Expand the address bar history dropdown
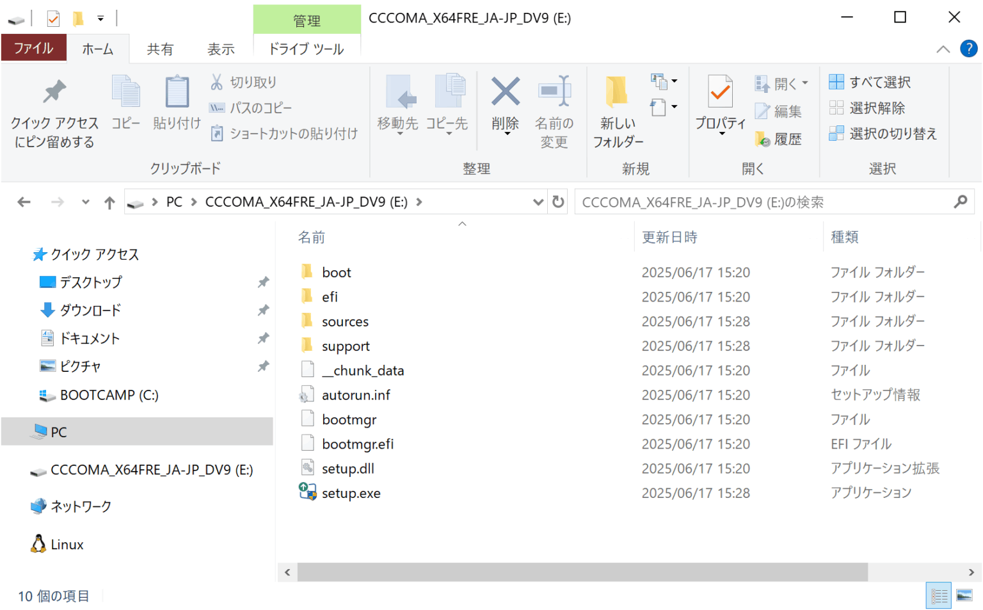The width and height of the screenshot is (983, 610). [x=538, y=201]
